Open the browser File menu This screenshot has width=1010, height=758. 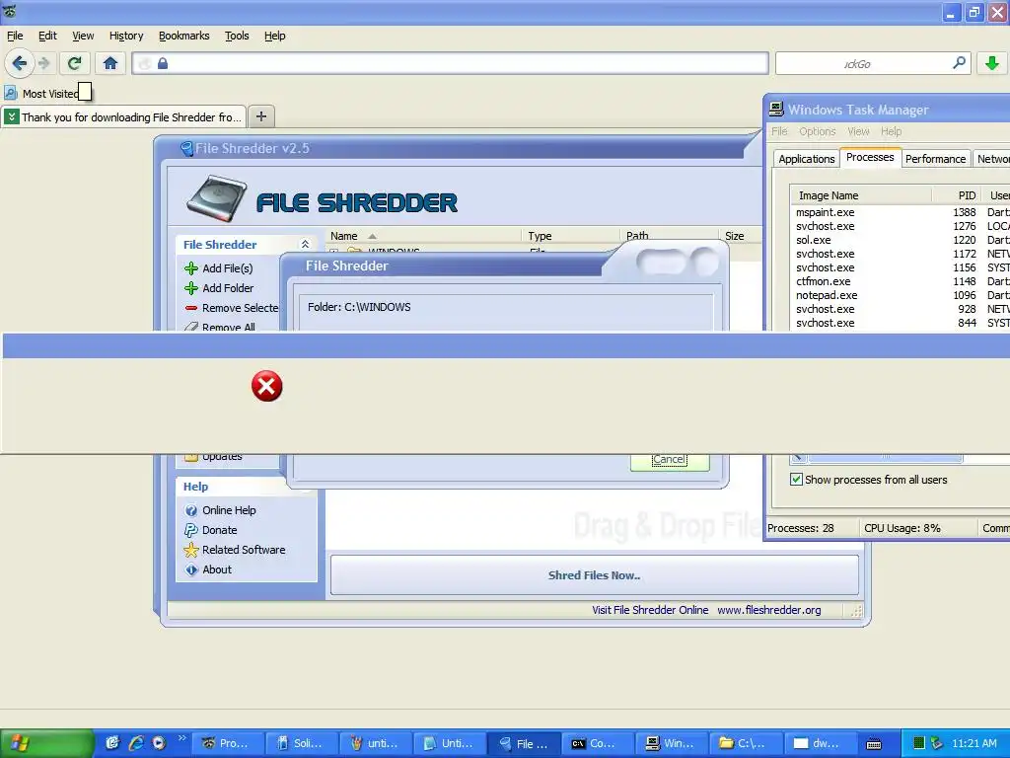pos(15,36)
